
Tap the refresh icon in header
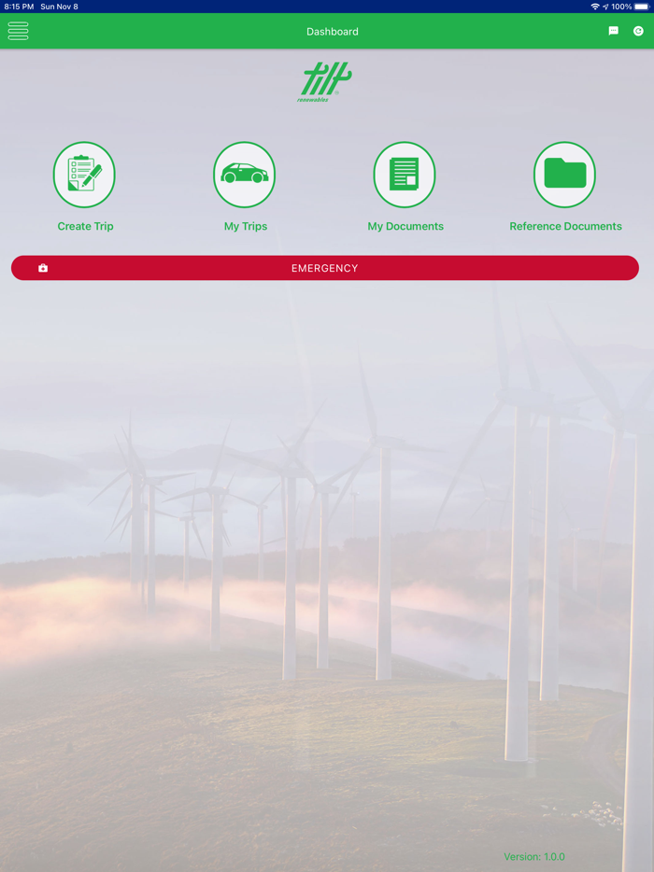[x=638, y=31]
